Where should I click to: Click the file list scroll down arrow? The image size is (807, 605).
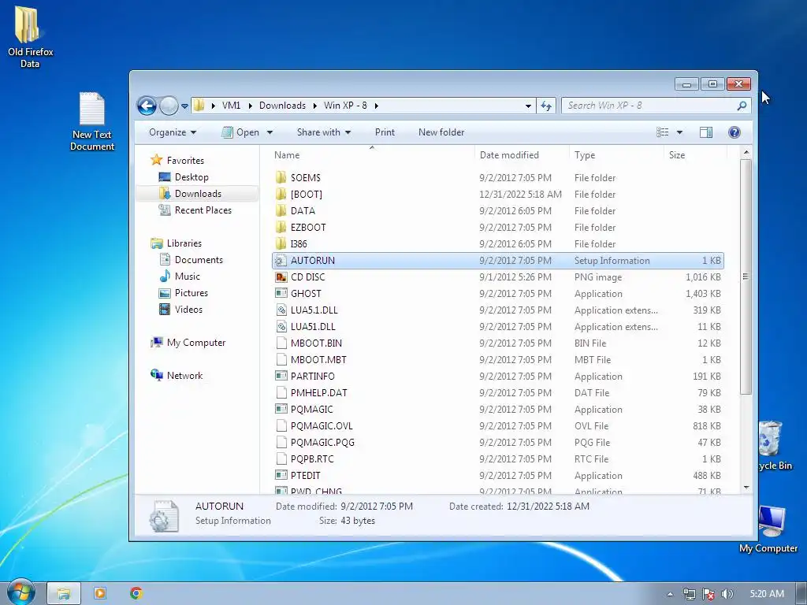pos(746,487)
